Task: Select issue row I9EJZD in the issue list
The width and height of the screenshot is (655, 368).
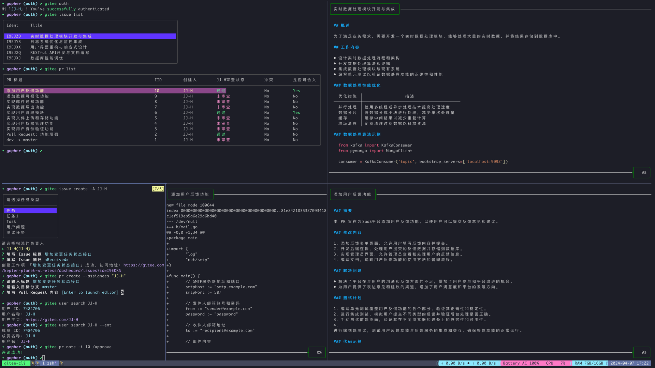Action: click(90, 36)
